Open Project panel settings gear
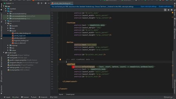Screen dimensions: 176x99 click(45, 3)
